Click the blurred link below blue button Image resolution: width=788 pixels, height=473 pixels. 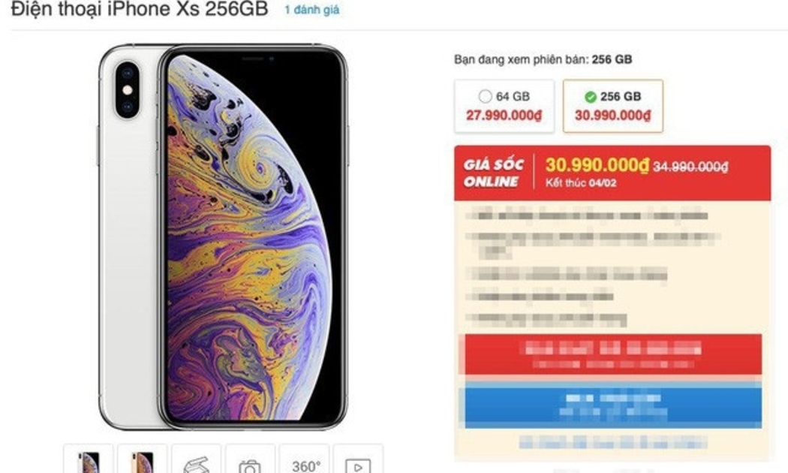click(613, 442)
